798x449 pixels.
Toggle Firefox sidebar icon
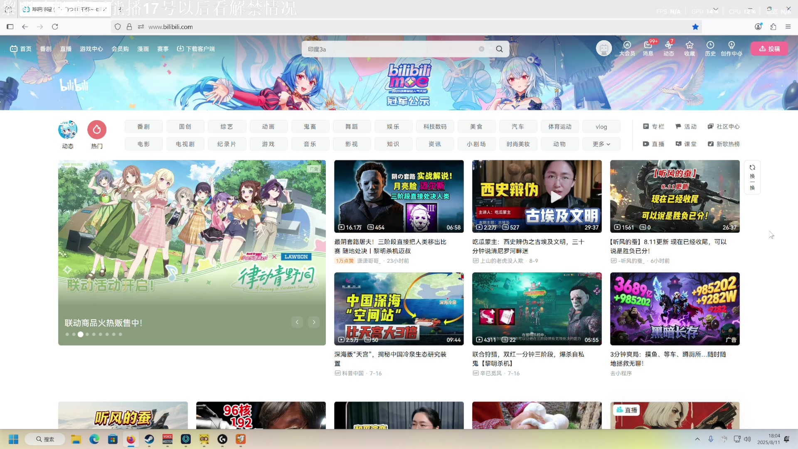pos(10,27)
